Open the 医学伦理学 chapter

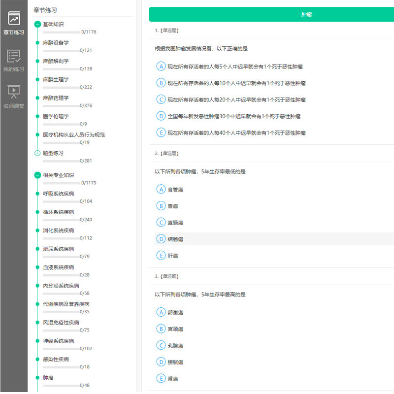(56, 116)
